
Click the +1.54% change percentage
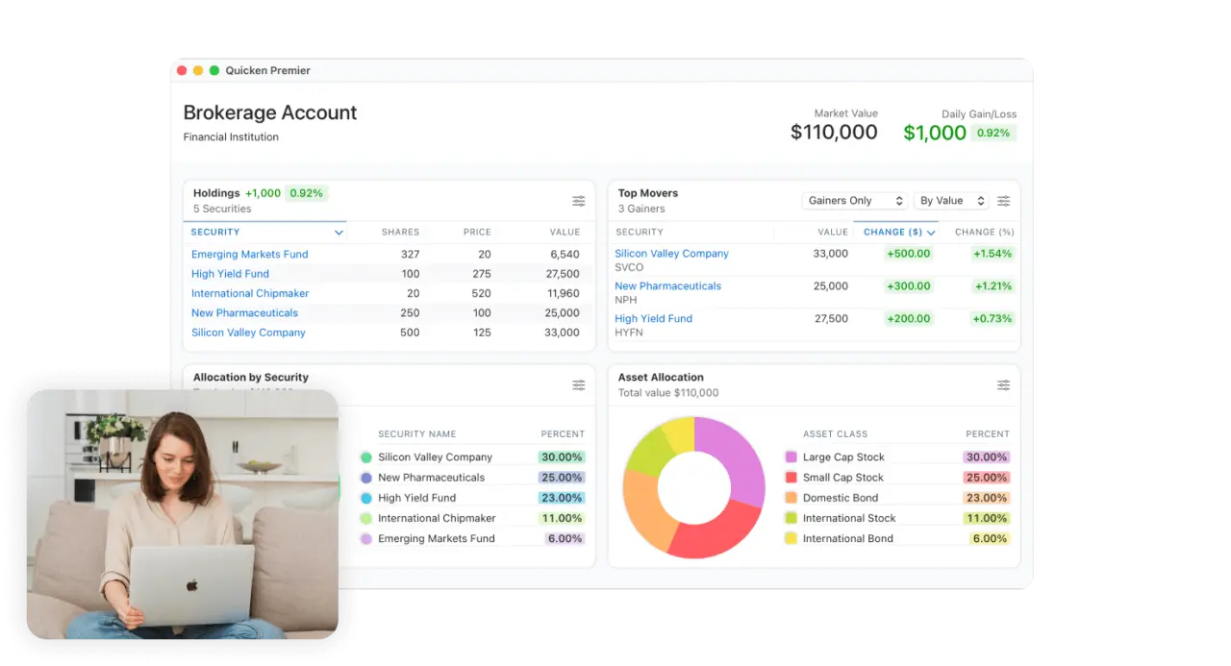click(x=992, y=254)
